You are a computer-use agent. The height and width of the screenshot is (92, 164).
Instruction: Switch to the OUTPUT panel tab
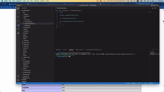pos(65,50)
